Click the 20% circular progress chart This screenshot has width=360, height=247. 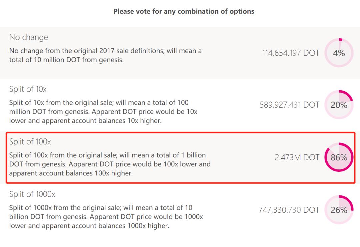(339, 105)
